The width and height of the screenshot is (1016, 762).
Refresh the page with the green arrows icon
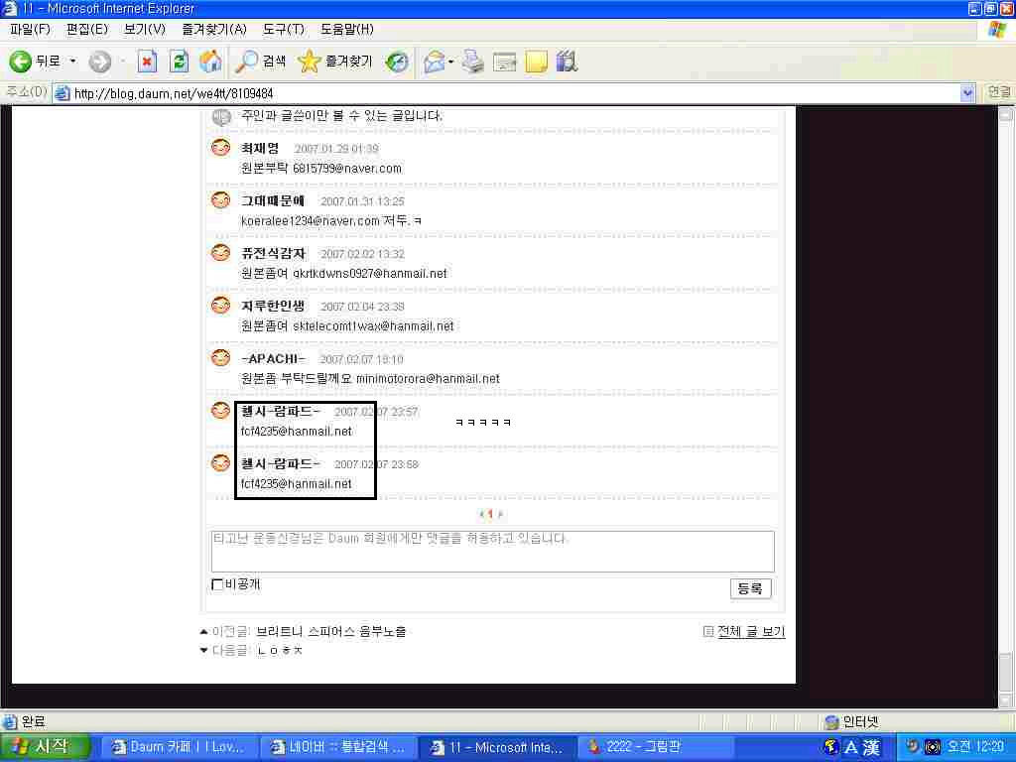coord(179,62)
